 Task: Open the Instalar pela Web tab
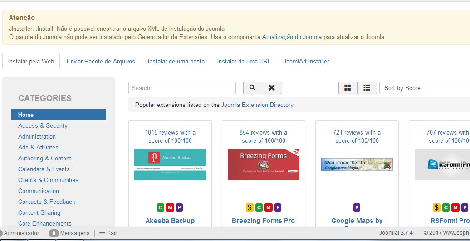[31, 61]
